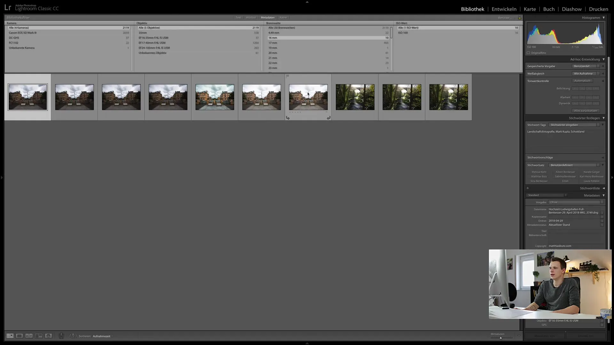614x345 pixels.
Task: Expand Weißabgleich section triangle
Action: tap(603, 73)
